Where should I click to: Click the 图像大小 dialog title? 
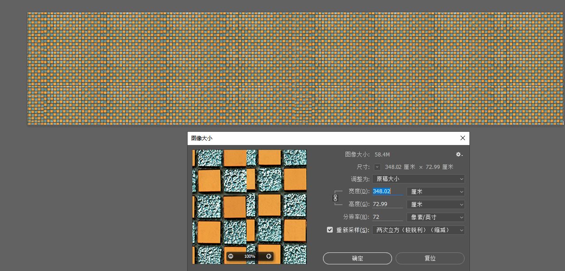pyautogui.click(x=202, y=138)
